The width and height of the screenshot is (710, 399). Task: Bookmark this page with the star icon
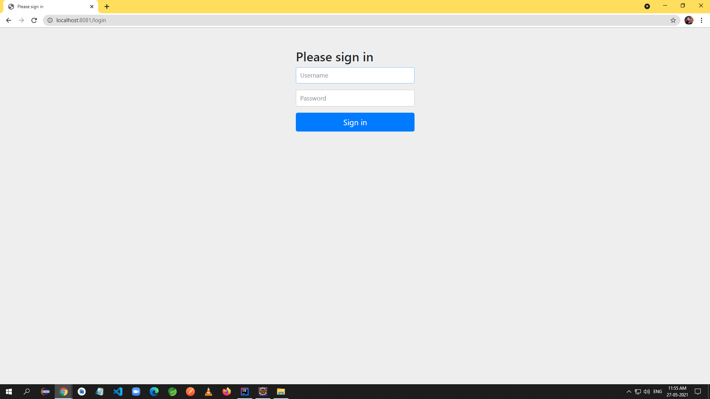[x=673, y=20]
